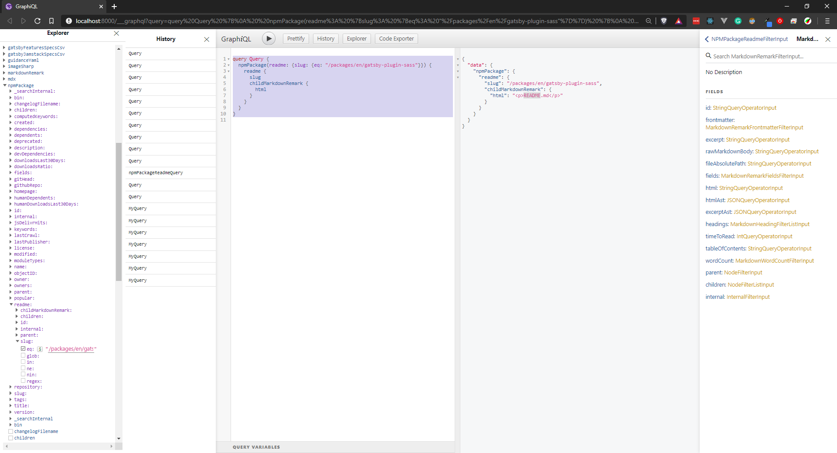Check the nin: filter checkbox

[x=23, y=374]
